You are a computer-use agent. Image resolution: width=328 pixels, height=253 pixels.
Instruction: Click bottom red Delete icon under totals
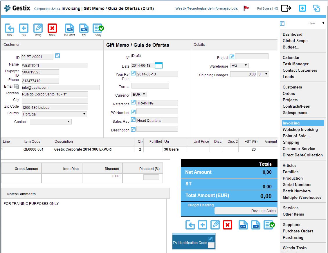click(x=228, y=225)
